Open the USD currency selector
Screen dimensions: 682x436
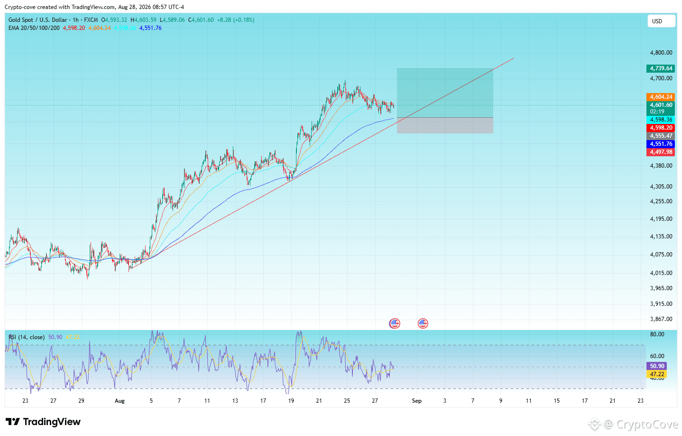coord(661,21)
